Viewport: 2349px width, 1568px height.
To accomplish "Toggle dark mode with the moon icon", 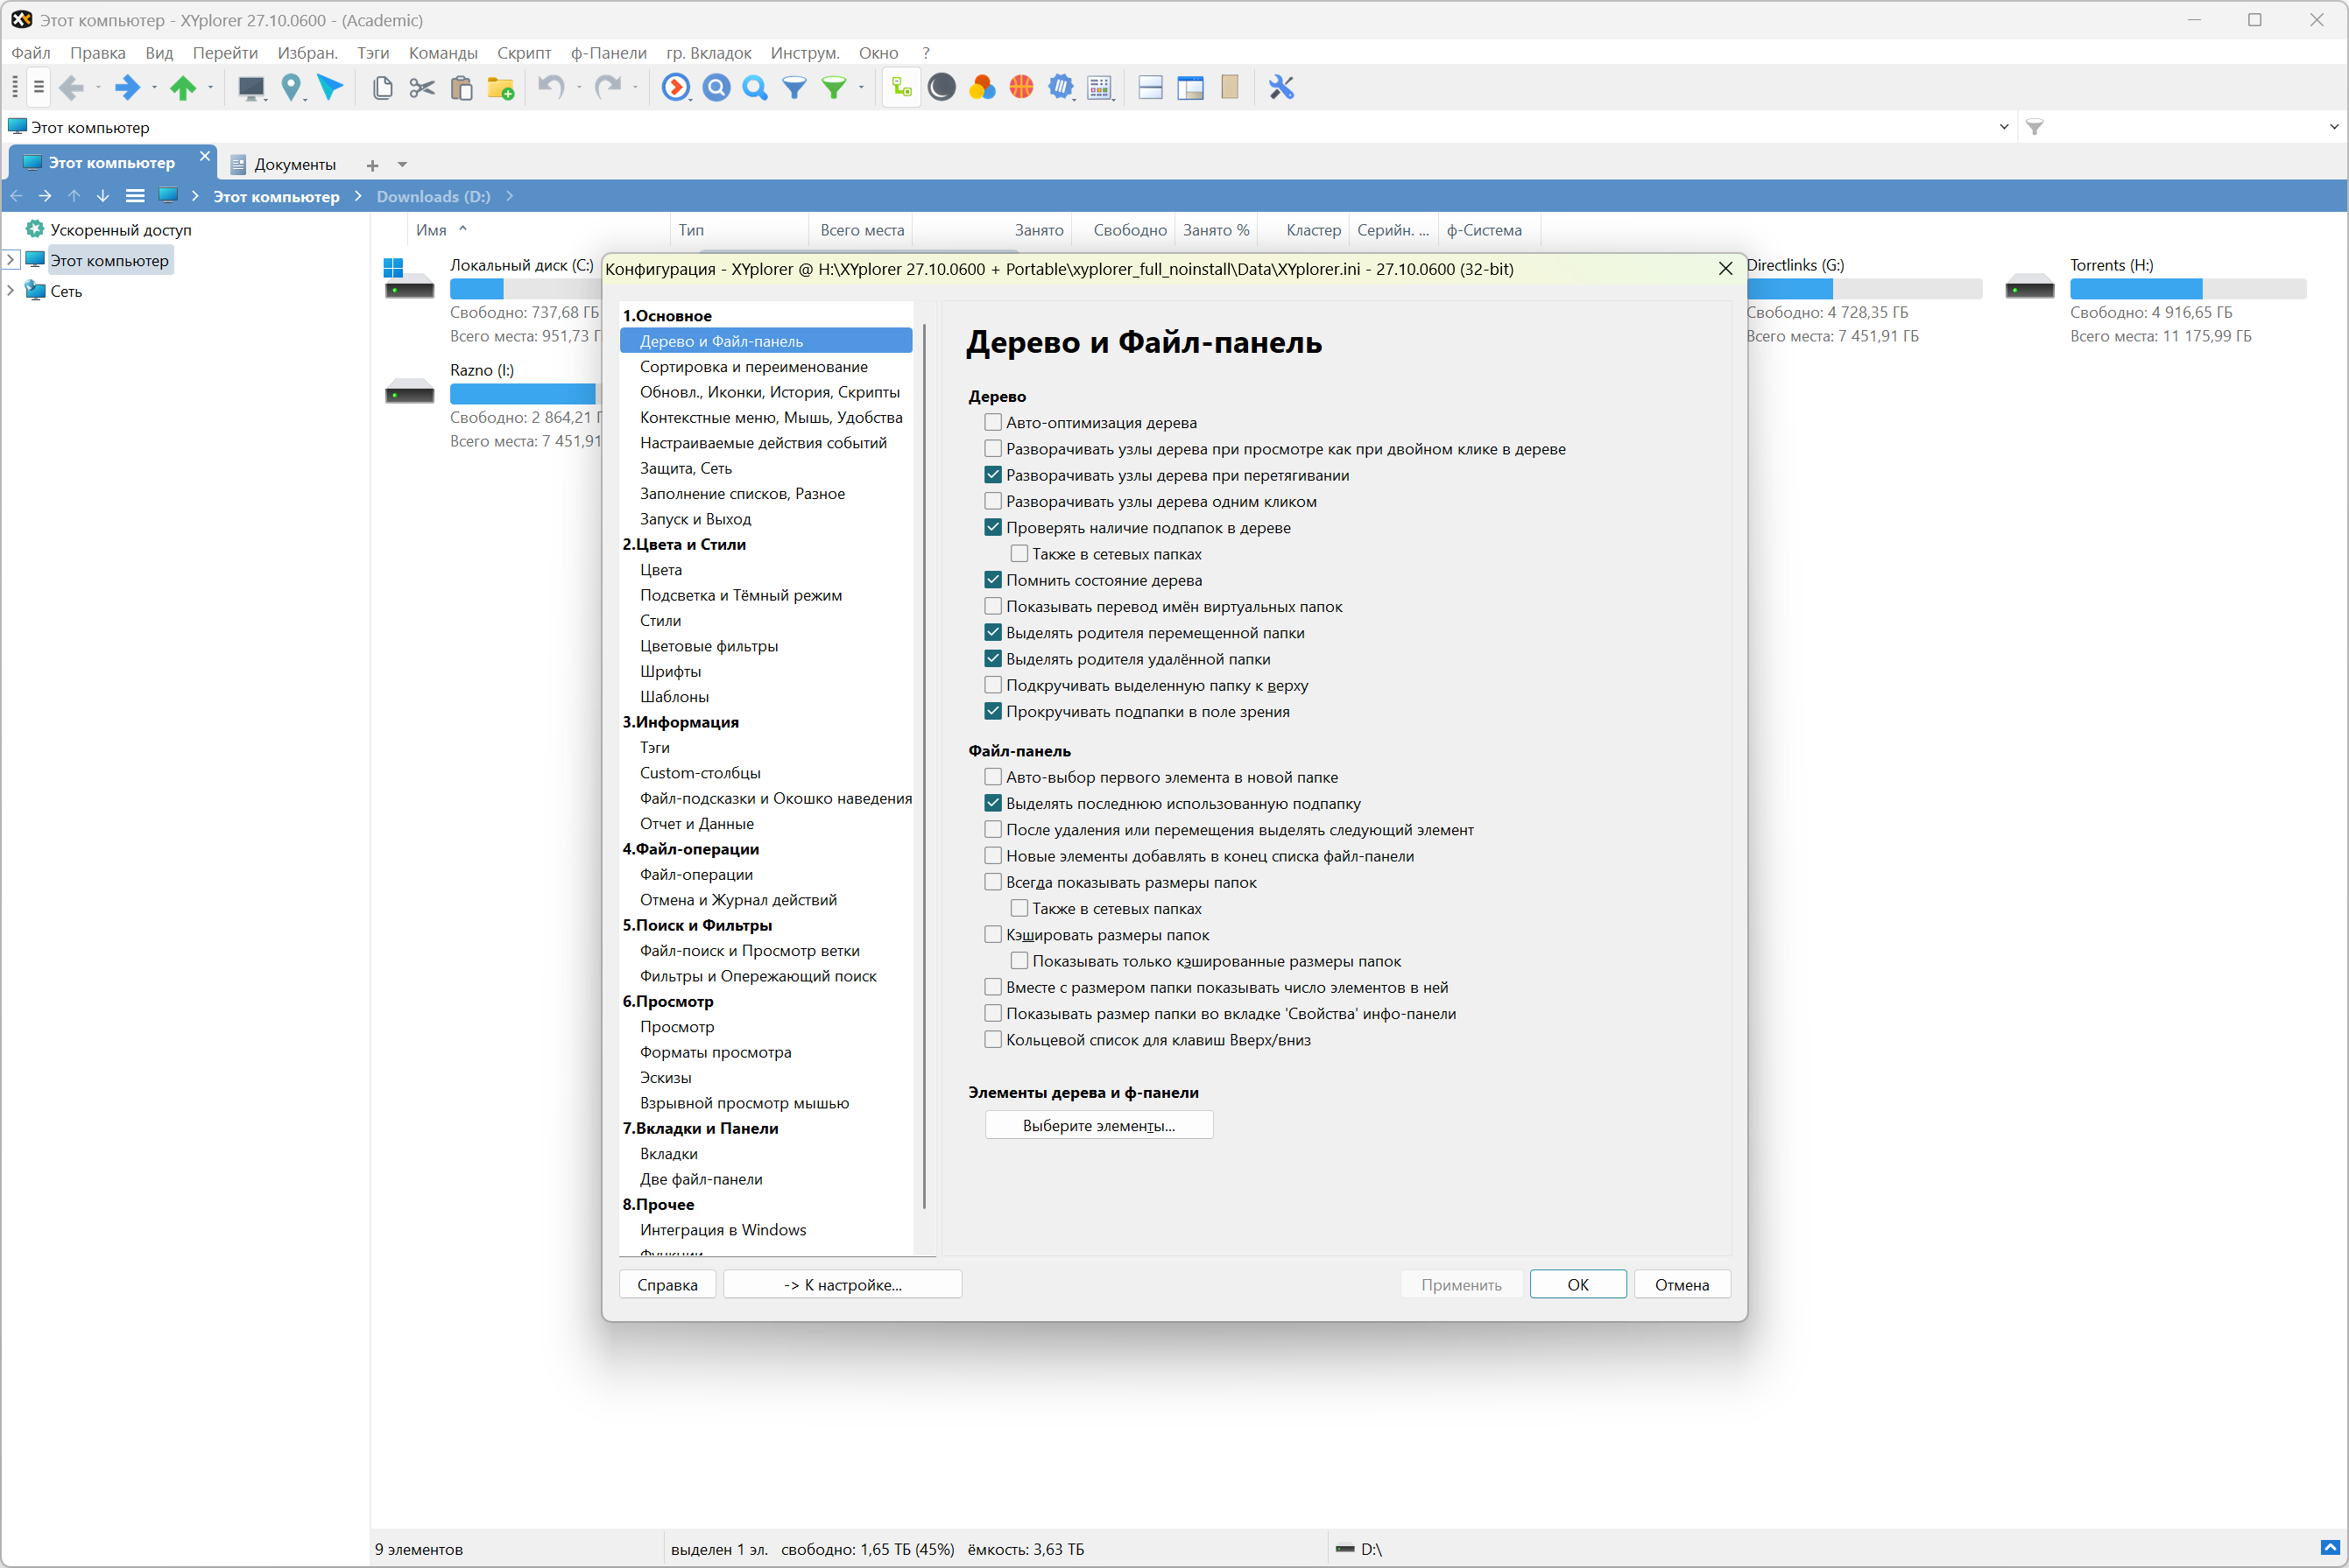I will [942, 88].
